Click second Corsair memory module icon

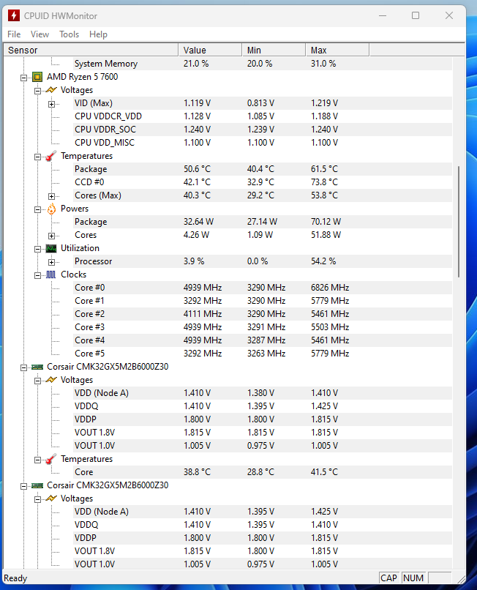click(x=37, y=485)
